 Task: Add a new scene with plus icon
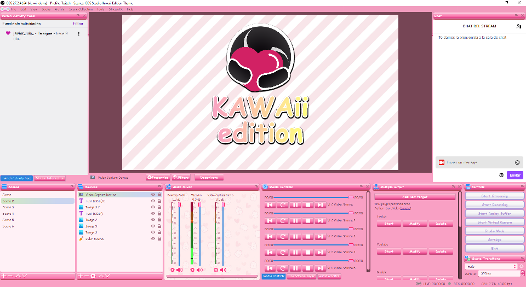[x=4, y=276]
